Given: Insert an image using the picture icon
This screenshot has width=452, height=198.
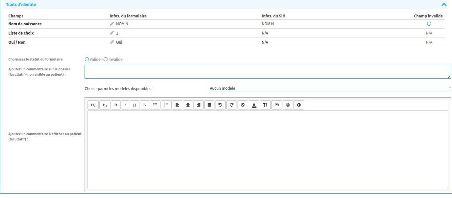Looking at the screenshot, I should (x=276, y=105).
